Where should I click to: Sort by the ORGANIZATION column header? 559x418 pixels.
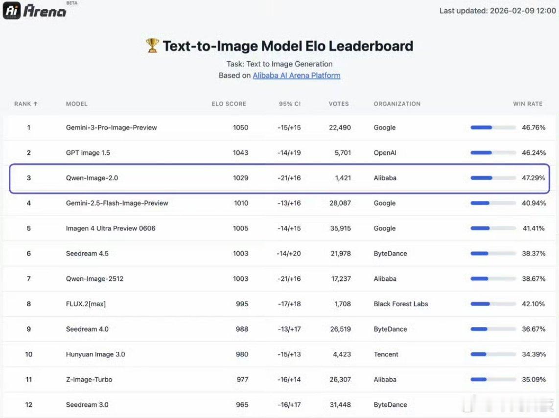(397, 104)
